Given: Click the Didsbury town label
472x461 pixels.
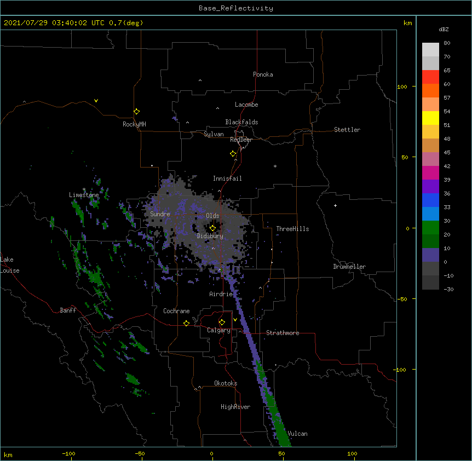Looking at the screenshot, I should coord(210,236).
